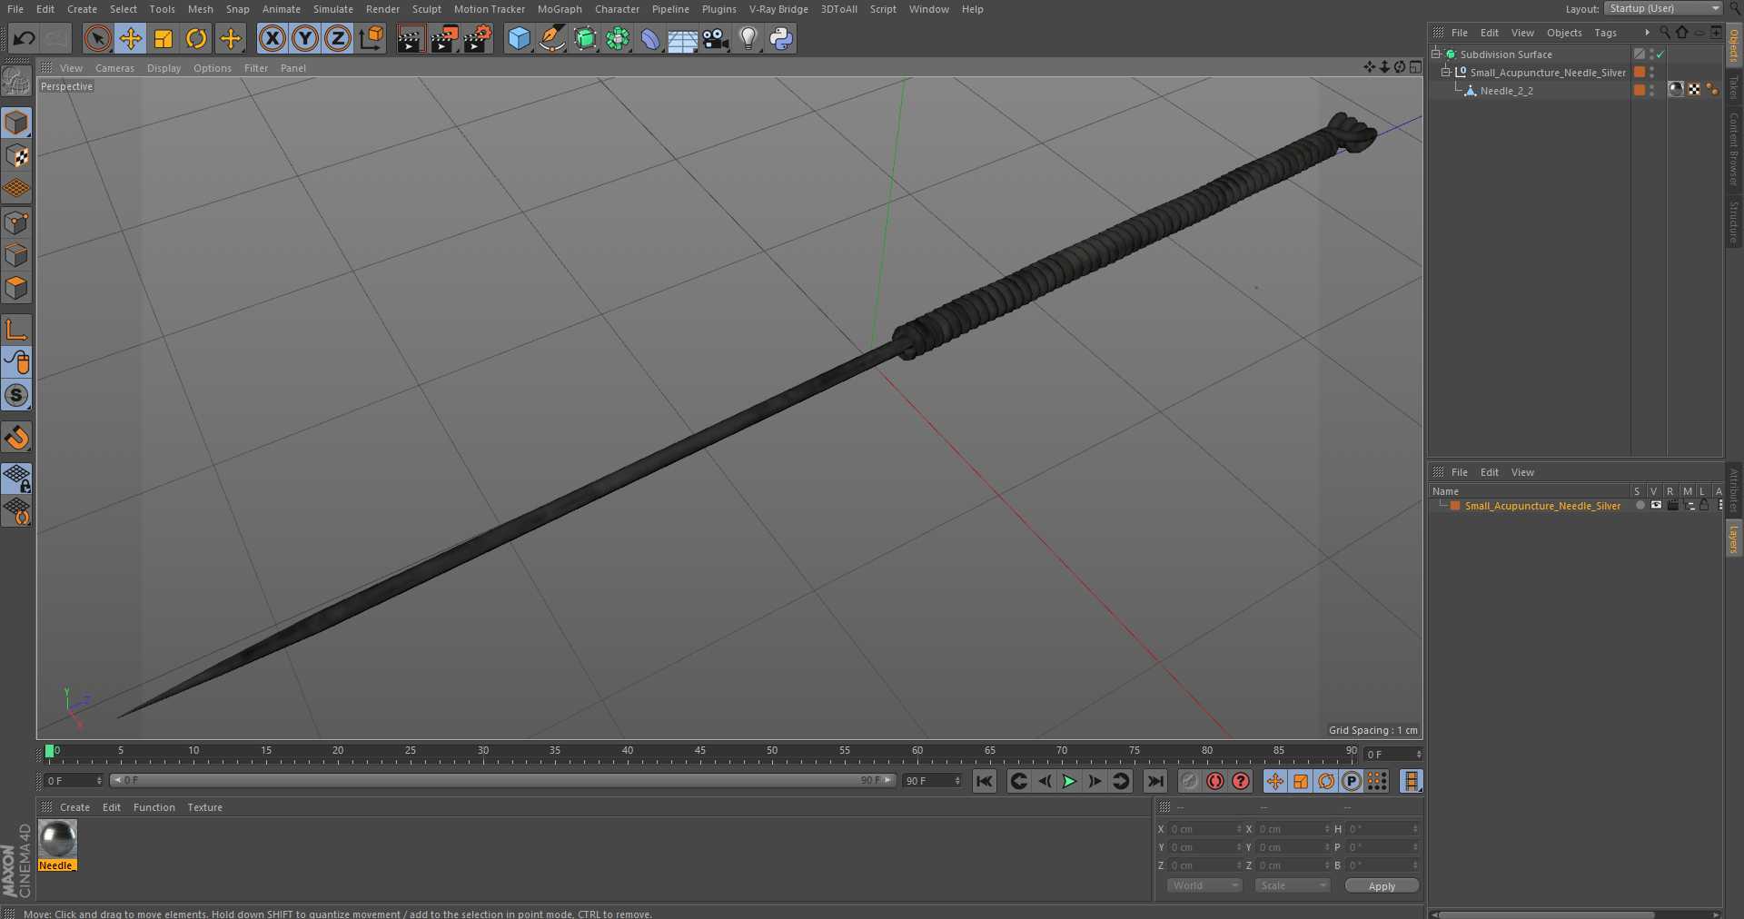This screenshot has width=1744, height=919.
Task: Collapse Small_Acupuncture_Needle_Silver object
Action: click(x=1446, y=73)
